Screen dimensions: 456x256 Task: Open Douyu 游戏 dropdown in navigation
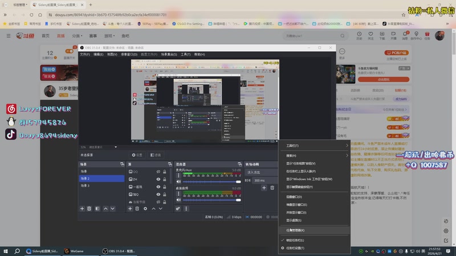(109, 36)
